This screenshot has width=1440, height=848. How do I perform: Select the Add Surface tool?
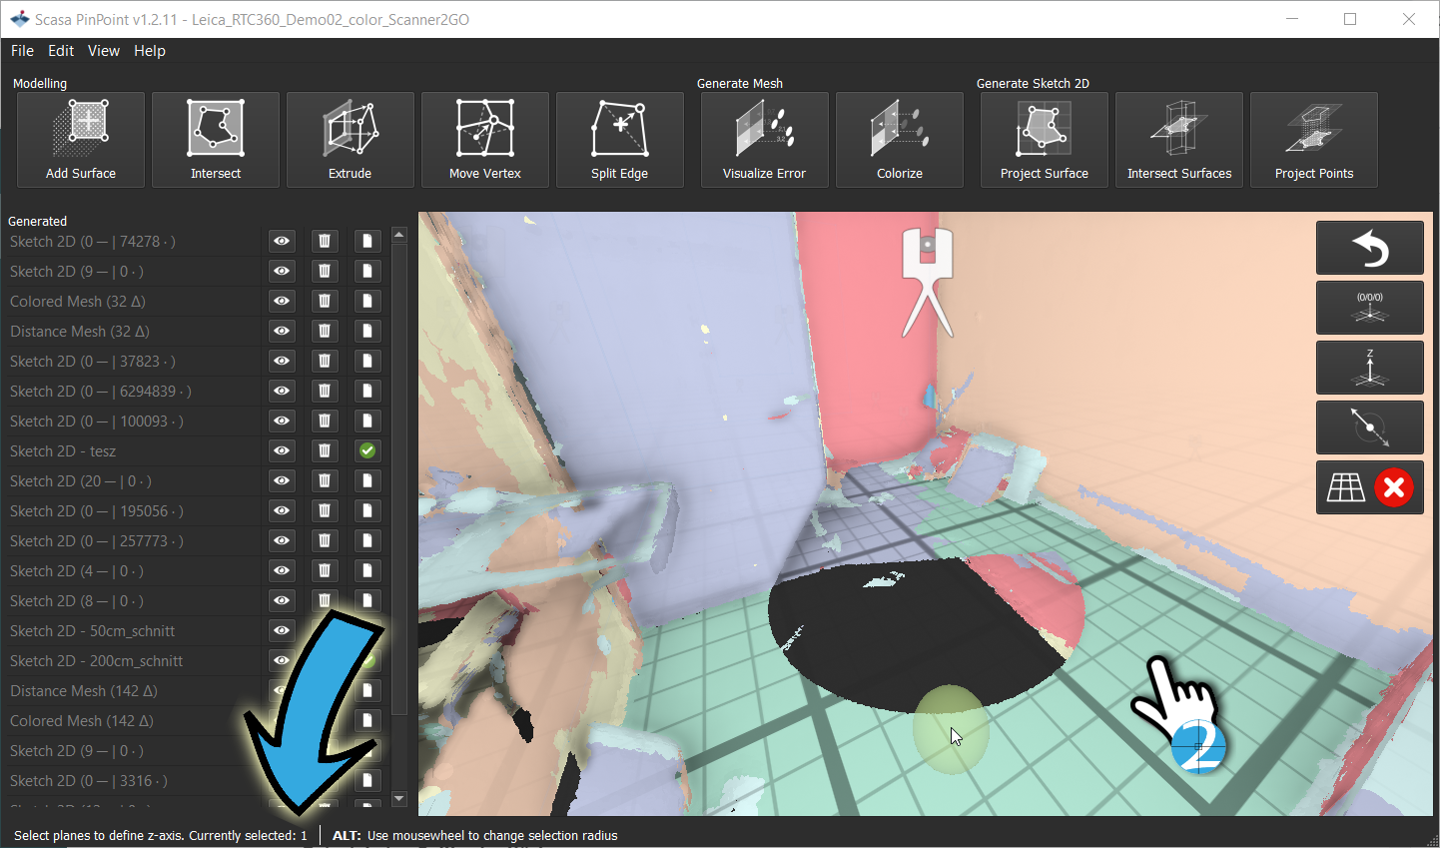[81, 140]
